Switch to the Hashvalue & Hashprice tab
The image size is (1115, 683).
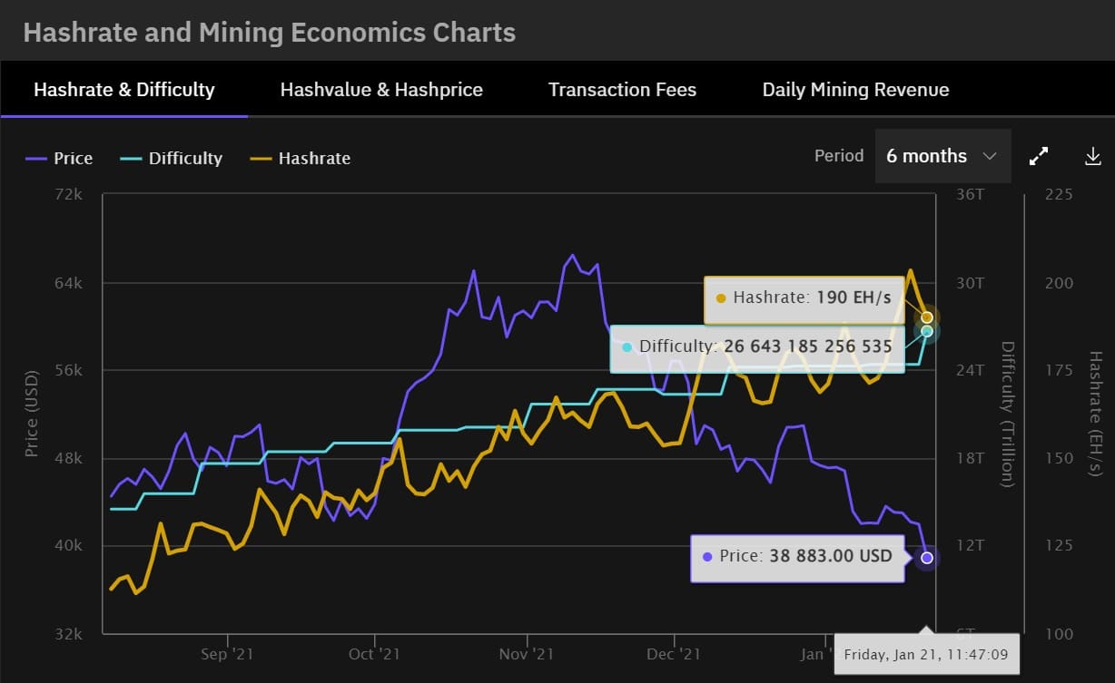(x=381, y=90)
